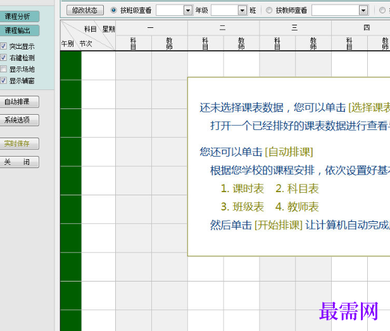The height and width of the screenshot is (331, 390).
Task: Click the 1. 课时表 link
Action: 242,188
